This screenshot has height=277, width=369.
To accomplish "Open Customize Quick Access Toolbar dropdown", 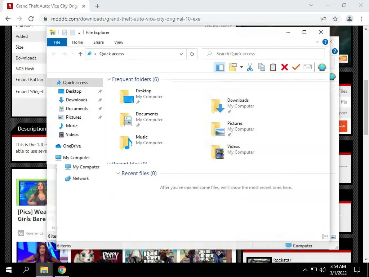I will 79,33.
